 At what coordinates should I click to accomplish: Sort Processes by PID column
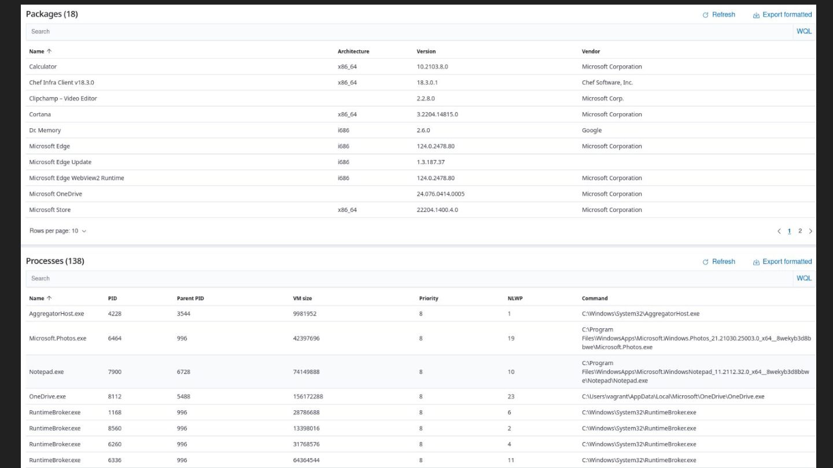click(x=112, y=298)
